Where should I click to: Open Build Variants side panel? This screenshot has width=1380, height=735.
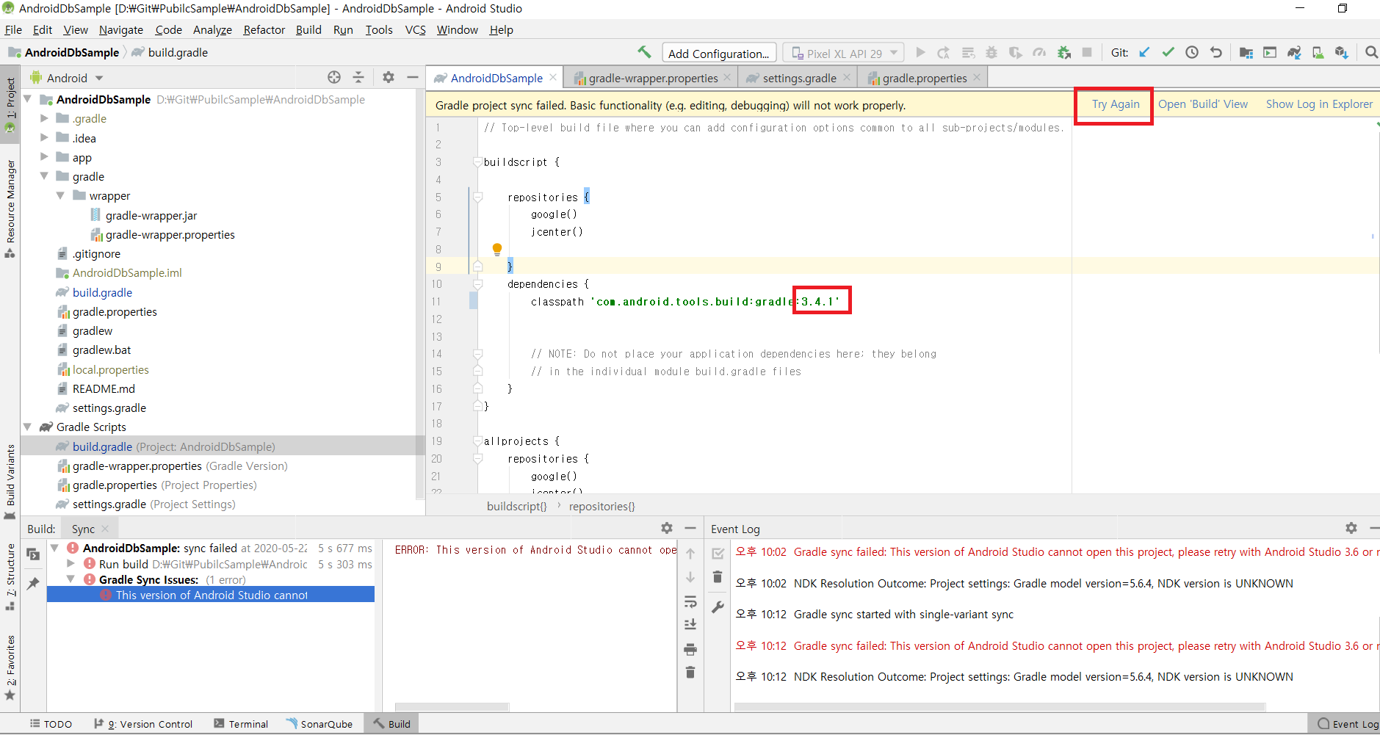point(10,482)
